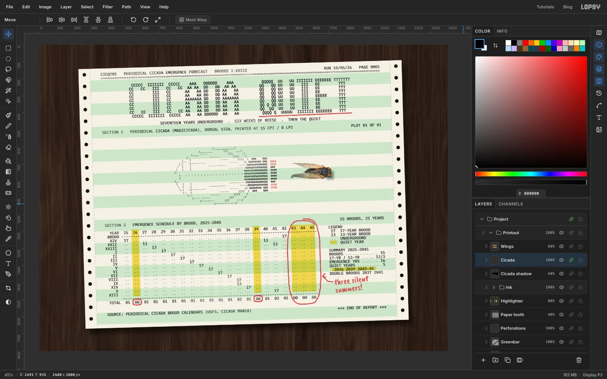Lock the Paper tooth layer

point(580,315)
